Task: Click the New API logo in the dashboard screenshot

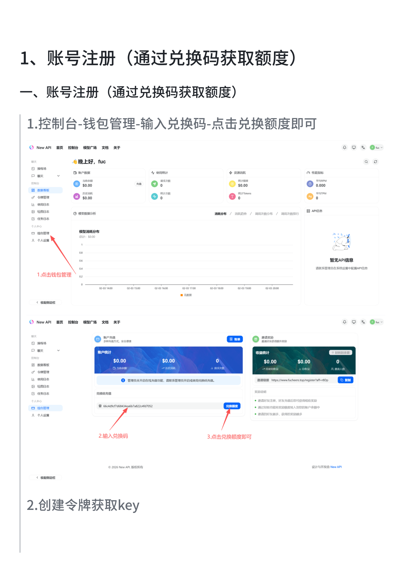Action: pyautogui.click(x=32, y=147)
